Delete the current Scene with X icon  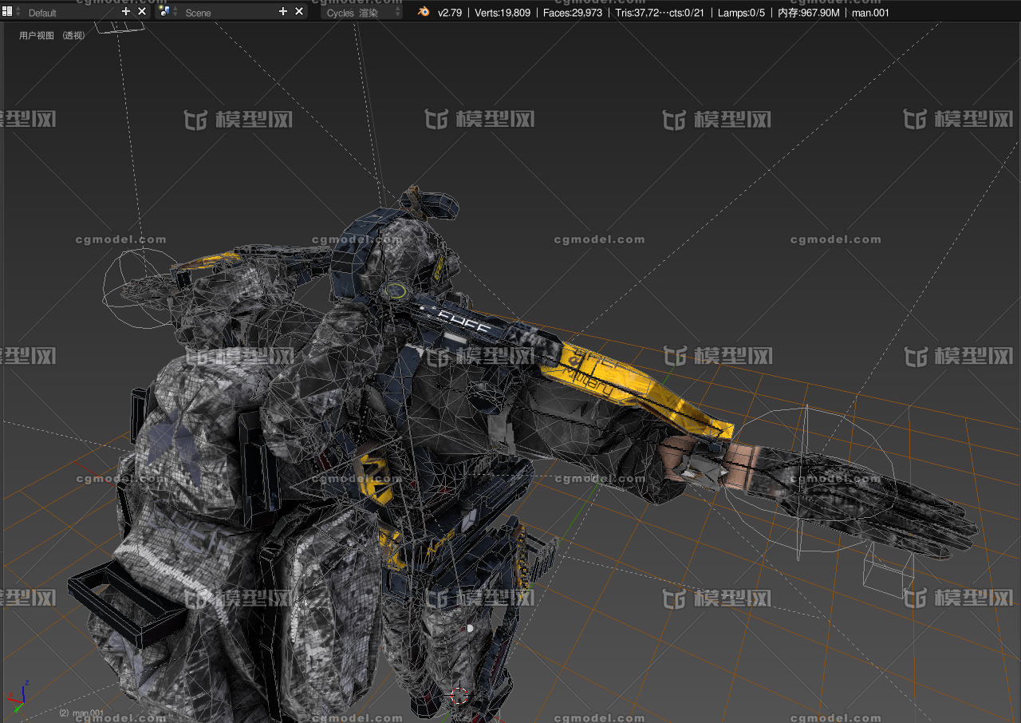(299, 12)
